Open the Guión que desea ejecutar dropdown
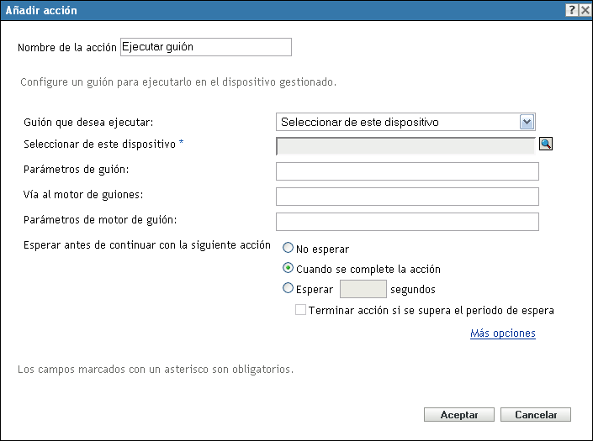Screen dimensions: 593x441 (405, 122)
